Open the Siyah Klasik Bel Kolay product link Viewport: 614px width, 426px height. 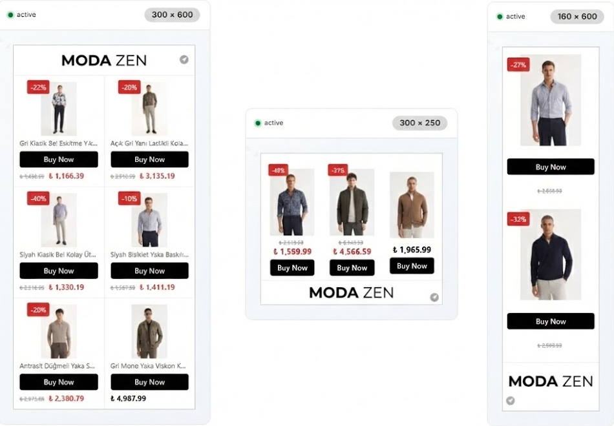click(x=58, y=254)
